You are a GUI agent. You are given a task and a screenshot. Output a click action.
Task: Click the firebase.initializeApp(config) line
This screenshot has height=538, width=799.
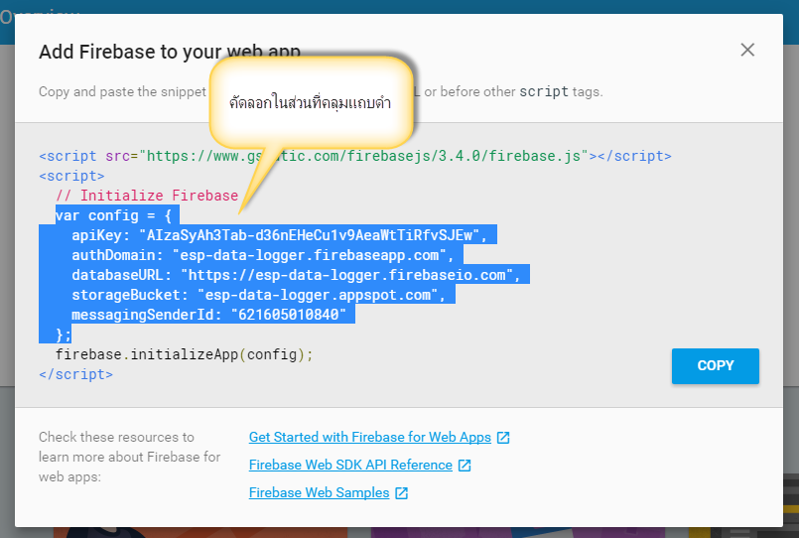pos(184,354)
